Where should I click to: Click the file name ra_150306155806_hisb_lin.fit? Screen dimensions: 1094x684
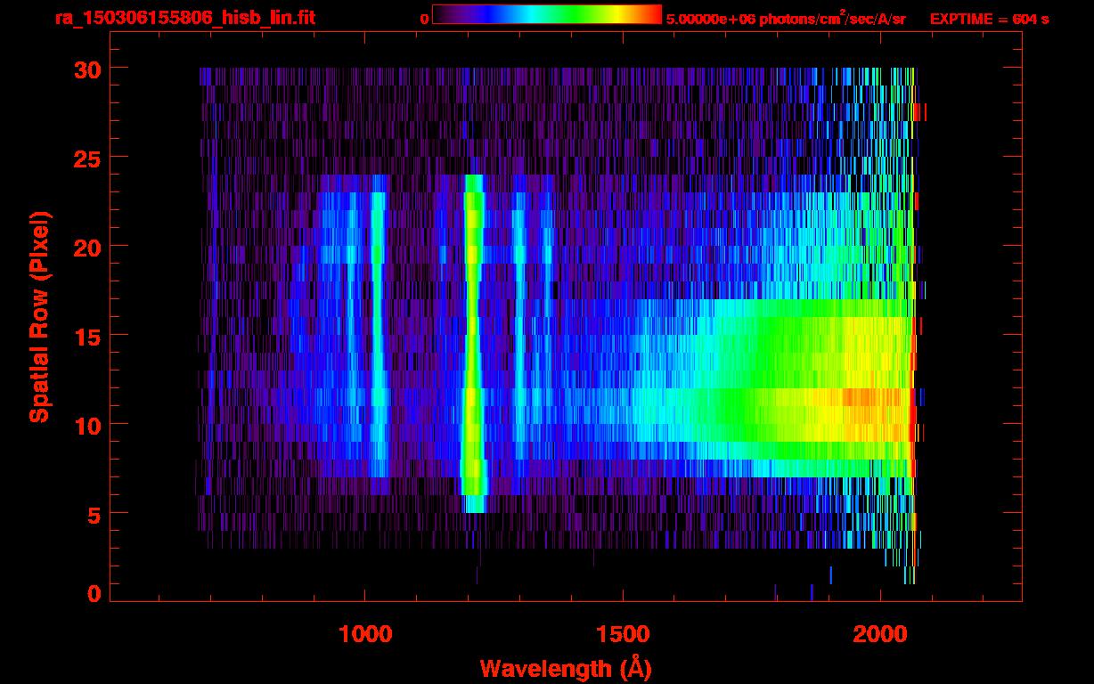coord(184,18)
